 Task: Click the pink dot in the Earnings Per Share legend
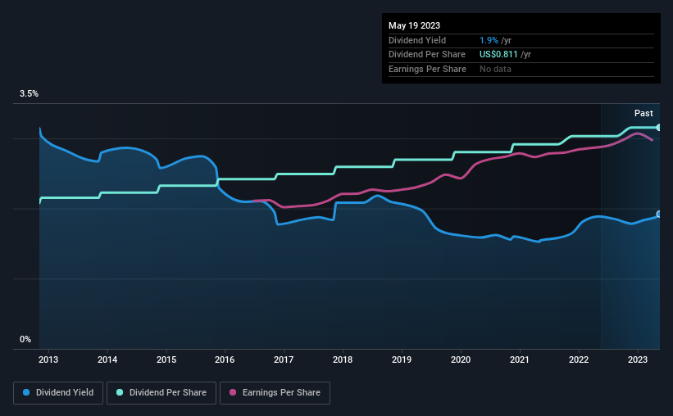(233, 393)
